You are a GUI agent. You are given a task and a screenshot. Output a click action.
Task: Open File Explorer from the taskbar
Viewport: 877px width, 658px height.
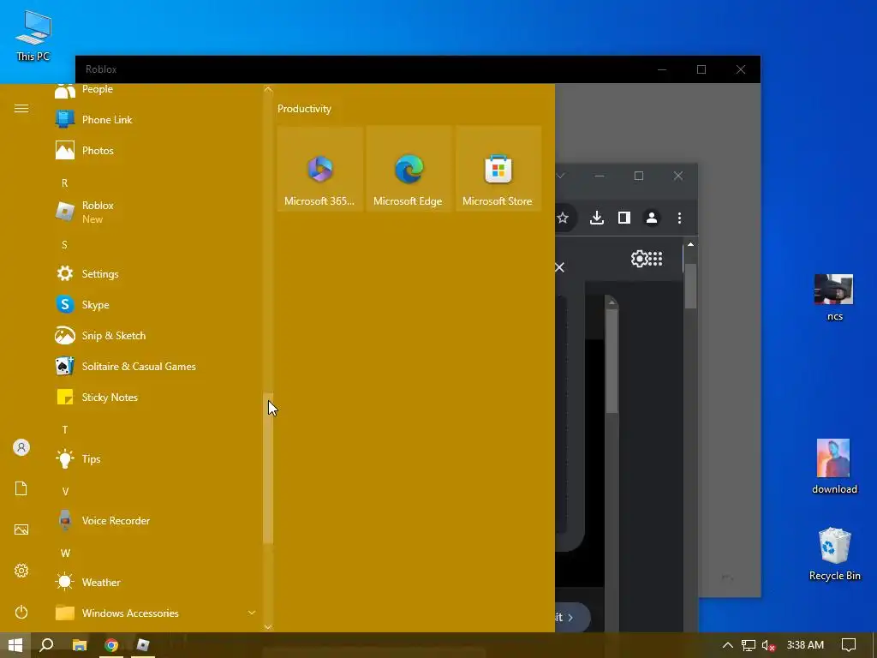point(80,645)
